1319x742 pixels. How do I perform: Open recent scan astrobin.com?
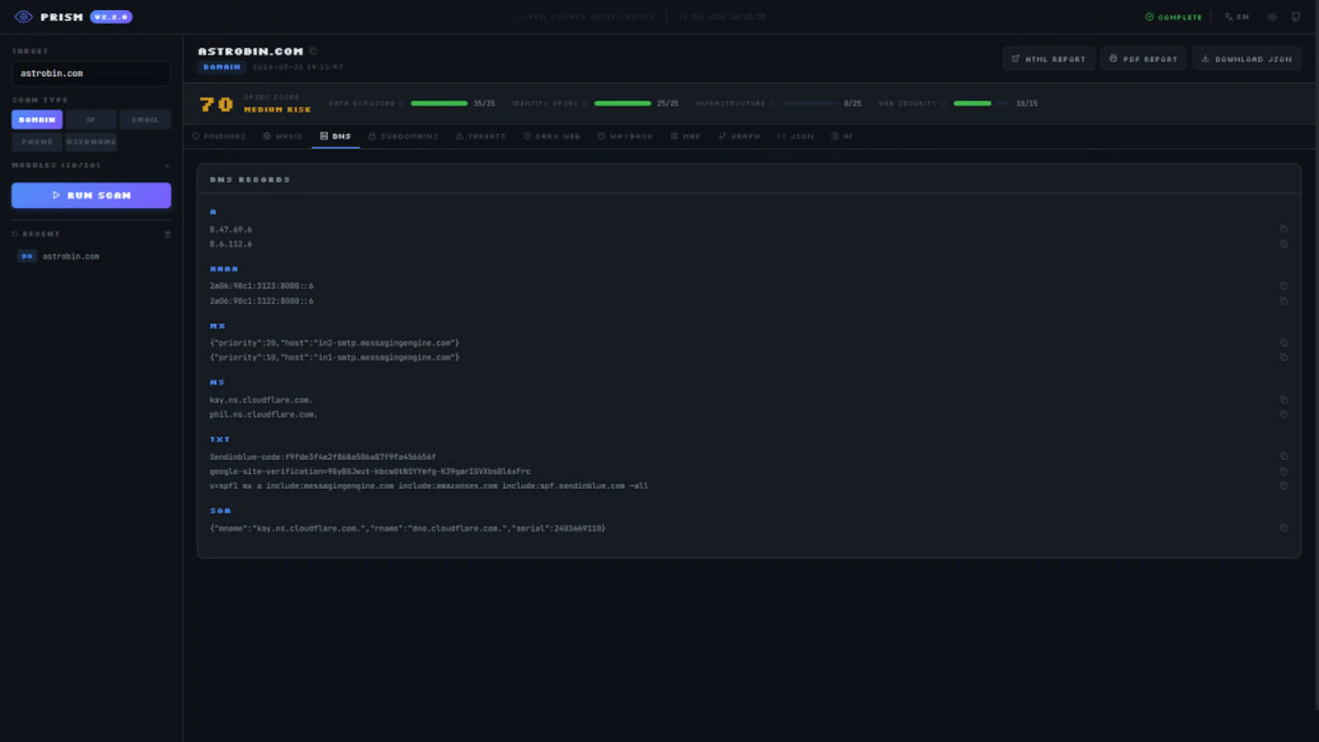(x=92, y=256)
